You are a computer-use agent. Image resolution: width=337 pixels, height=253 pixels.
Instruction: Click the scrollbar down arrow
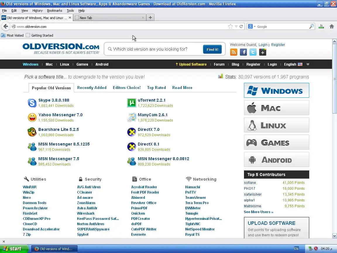pos(334,236)
